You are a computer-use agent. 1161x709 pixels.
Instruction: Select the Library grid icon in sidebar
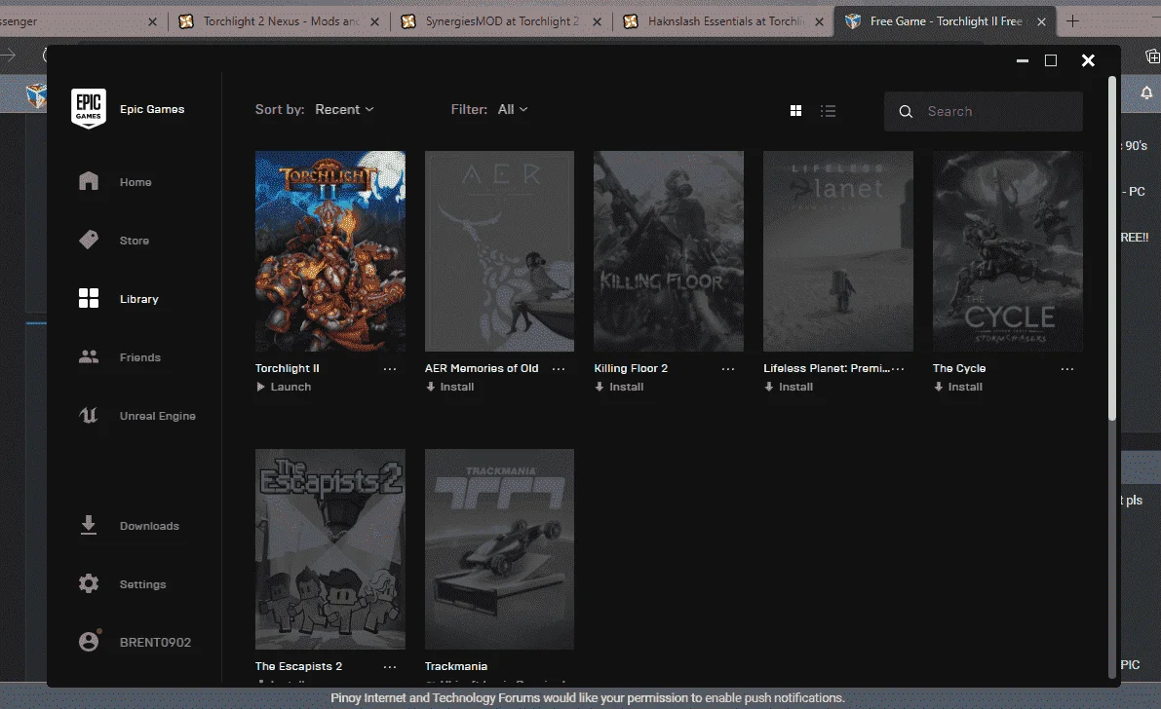88,298
